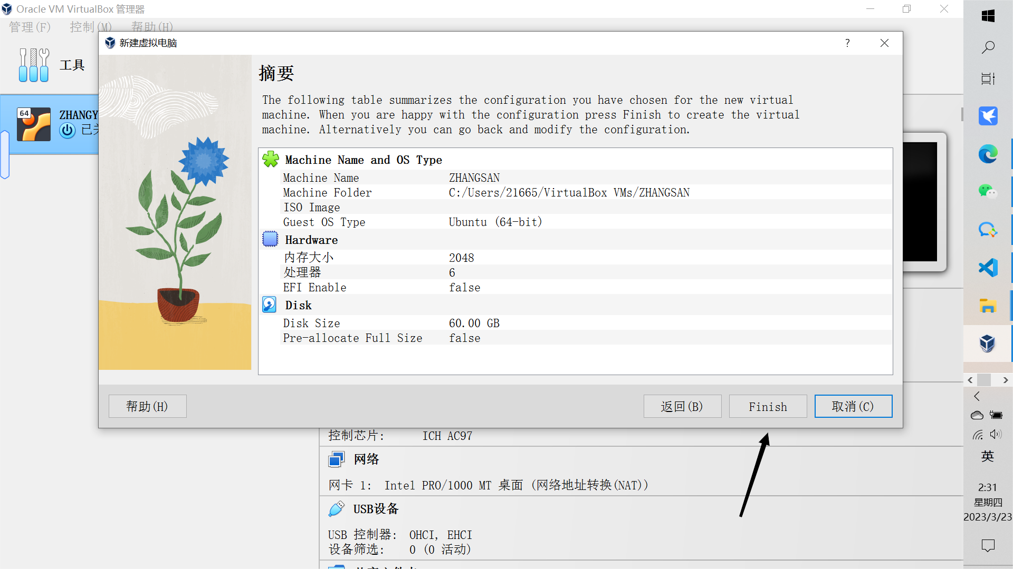
Task: Click 返回(B) to go back
Action: pyautogui.click(x=682, y=406)
